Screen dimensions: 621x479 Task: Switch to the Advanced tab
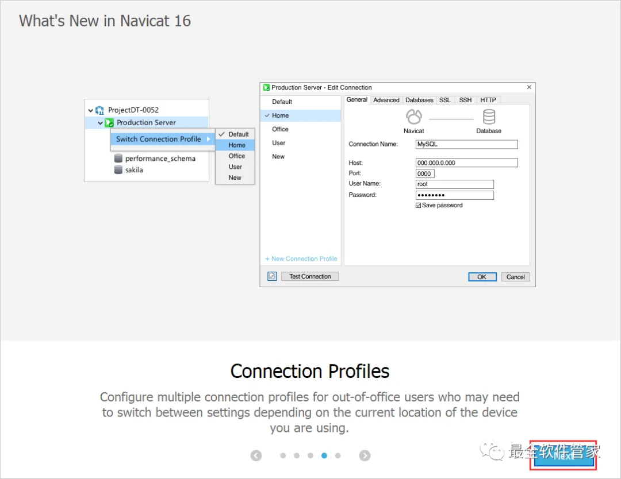(x=386, y=100)
